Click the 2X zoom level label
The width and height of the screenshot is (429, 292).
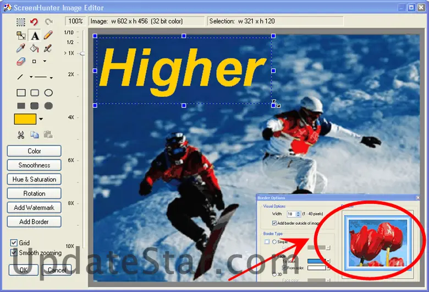71,74
